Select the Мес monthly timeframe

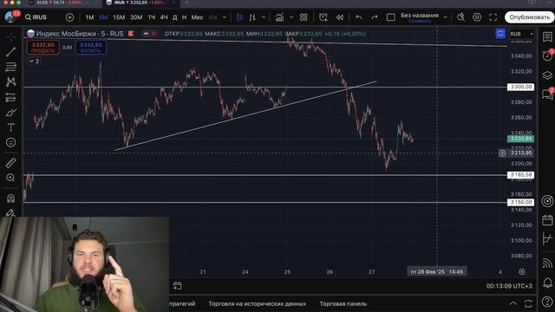coord(197,17)
